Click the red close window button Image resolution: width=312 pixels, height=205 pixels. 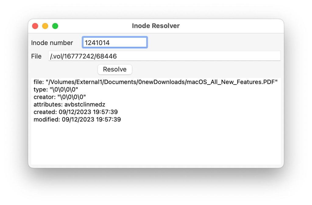[35, 26]
